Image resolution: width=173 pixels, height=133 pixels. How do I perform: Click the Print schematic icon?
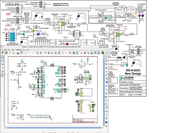point(18,53)
